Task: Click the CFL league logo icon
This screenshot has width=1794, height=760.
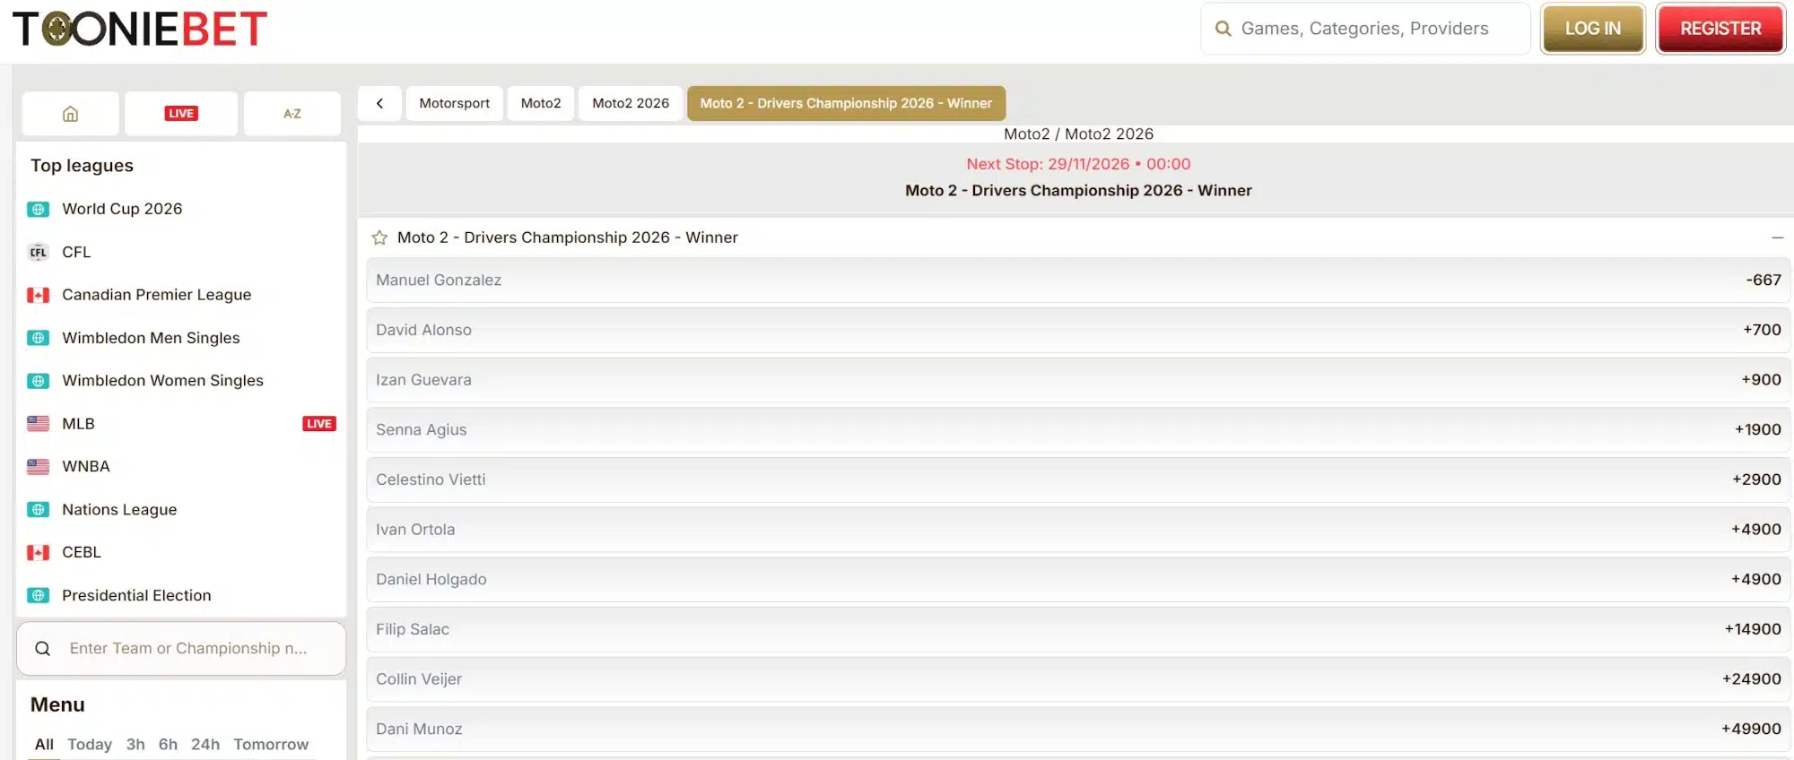Action: (x=38, y=252)
